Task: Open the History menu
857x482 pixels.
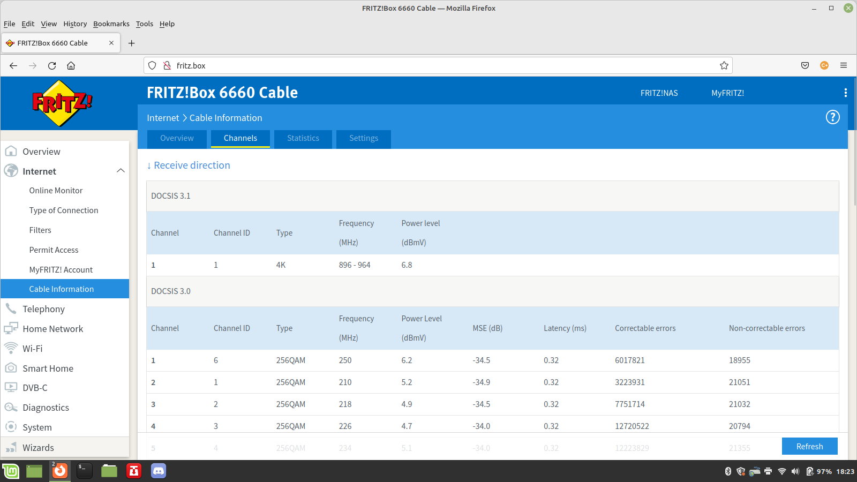Action: tap(75, 24)
